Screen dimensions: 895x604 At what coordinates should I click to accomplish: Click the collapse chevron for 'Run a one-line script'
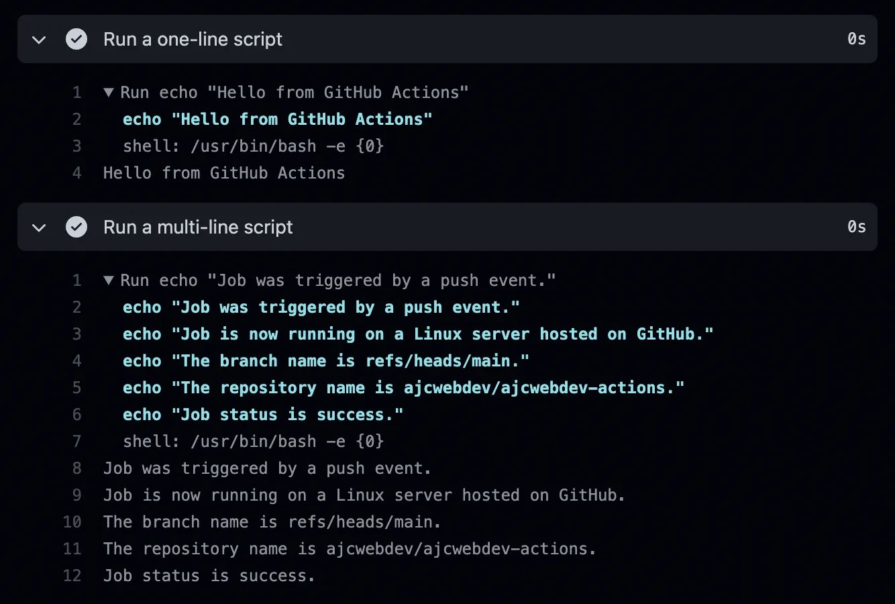38,39
